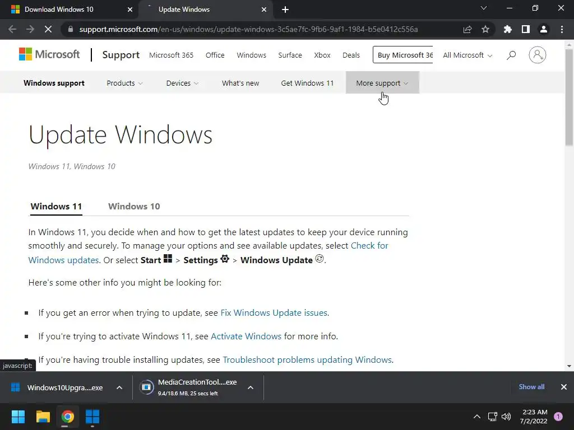Expand the Devices dropdown
574x430 pixels.
(x=182, y=83)
